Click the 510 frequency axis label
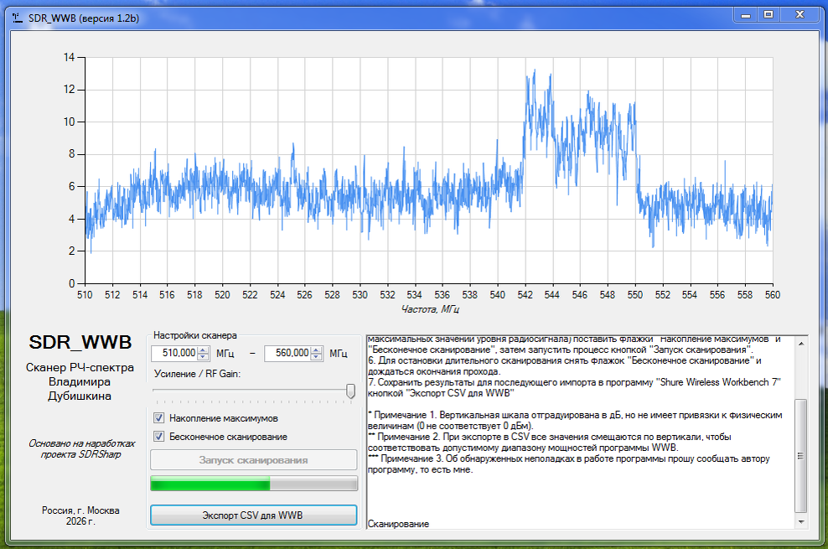 point(85,294)
